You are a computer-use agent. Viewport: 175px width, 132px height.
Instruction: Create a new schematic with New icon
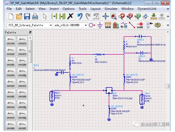click(x=11, y=16)
